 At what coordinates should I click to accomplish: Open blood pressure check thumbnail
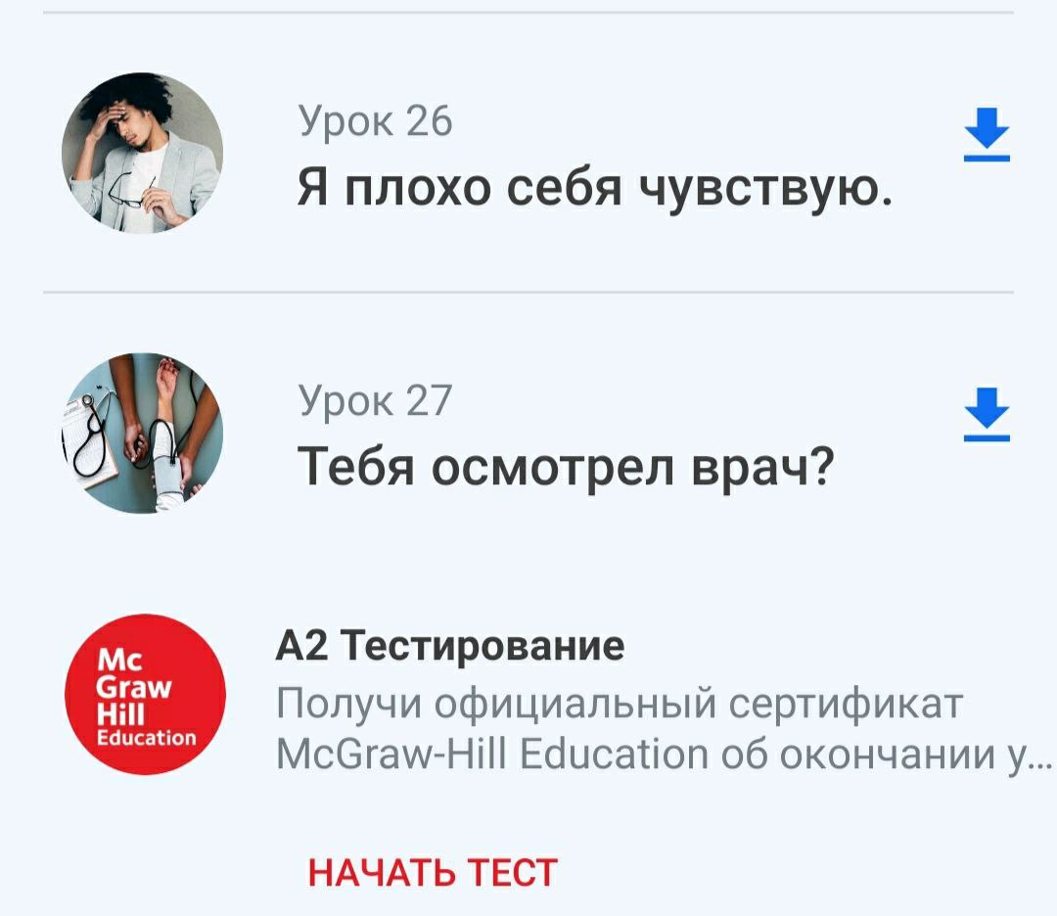[x=142, y=433]
